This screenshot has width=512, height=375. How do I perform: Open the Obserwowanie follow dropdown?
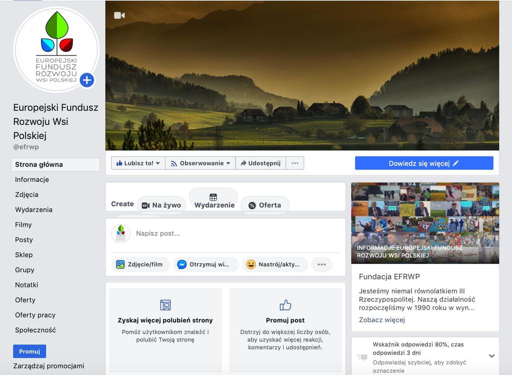click(200, 163)
